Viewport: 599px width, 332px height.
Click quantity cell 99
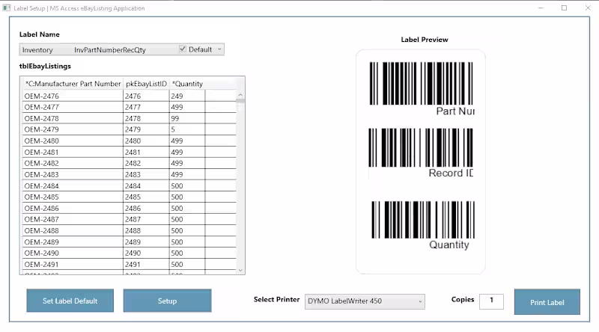coord(187,118)
